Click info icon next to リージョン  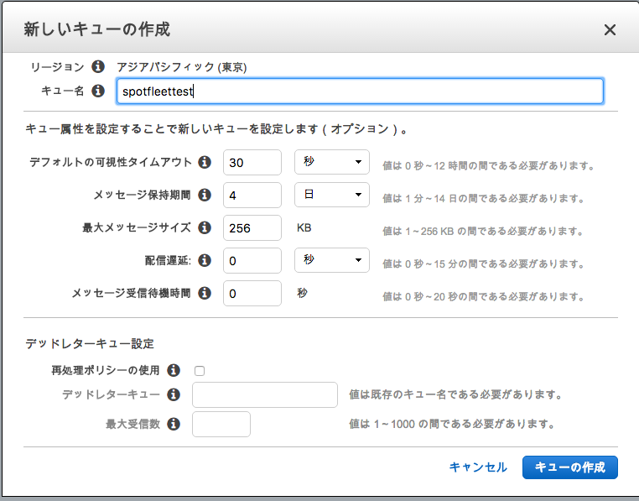pos(98,66)
